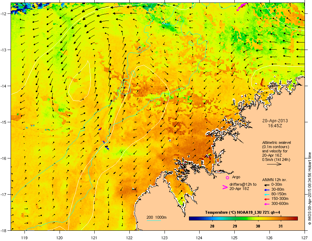Click the "20-Apr-2013" date text

click(275, 121)
